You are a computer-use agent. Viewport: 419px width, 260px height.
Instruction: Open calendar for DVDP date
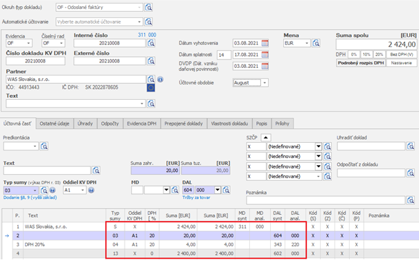click(265, 66)
